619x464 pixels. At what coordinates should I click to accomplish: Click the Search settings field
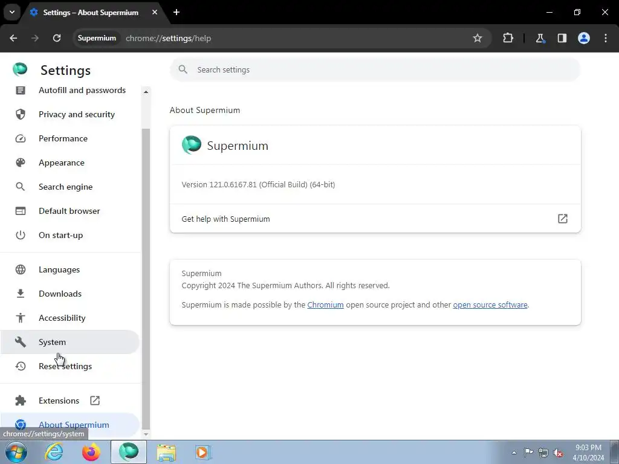pyautogui.click(x=375, y=70)
